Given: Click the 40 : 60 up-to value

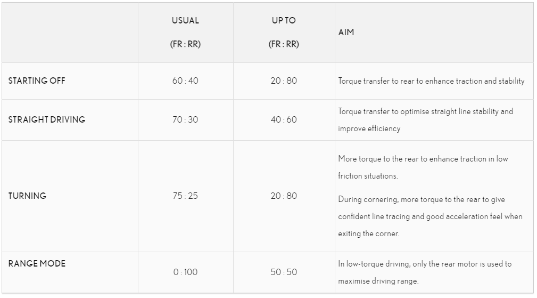Looking at the screenshot, I should pos(284,119).
